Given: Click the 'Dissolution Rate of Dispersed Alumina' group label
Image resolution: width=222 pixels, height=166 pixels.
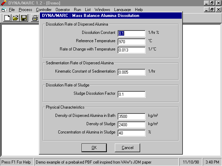Looking at the screenshot, I should pyautogui.click(x=77, y=24).
